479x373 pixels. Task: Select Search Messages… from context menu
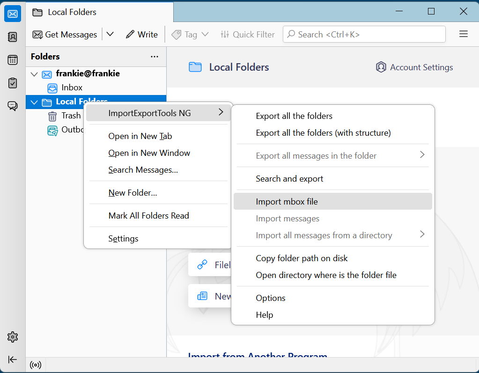pos(158,170)
